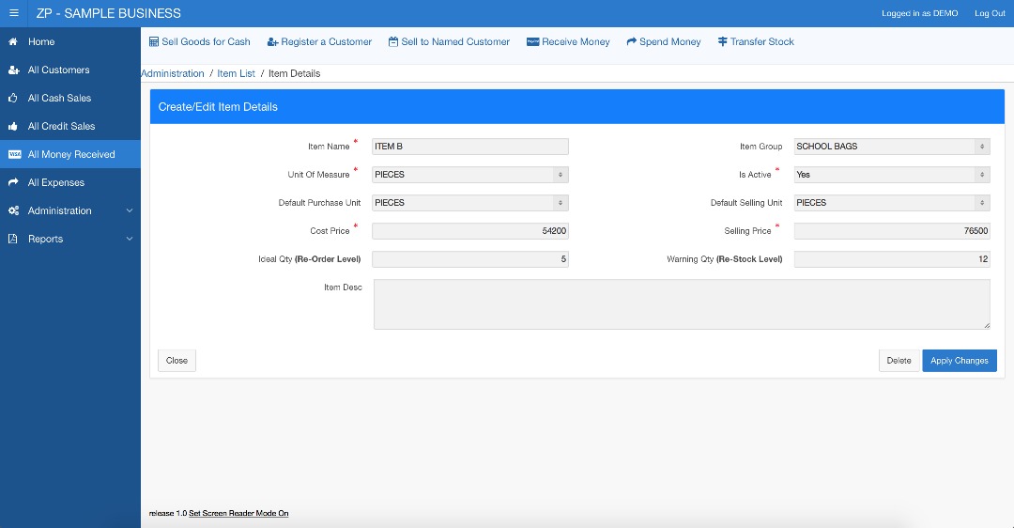Open the Item Group dropdown
The width and height of the screenshot is (1014, 528).
click(x=891, y=147)
